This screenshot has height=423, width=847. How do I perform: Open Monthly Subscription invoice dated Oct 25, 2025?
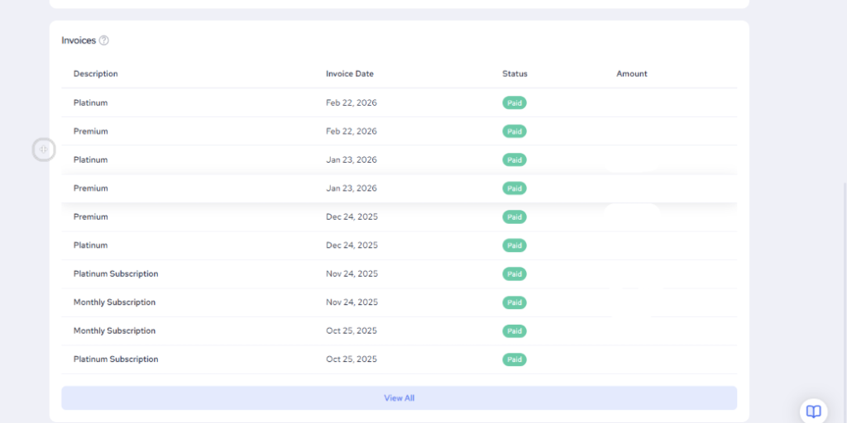(x=114, y=331)
